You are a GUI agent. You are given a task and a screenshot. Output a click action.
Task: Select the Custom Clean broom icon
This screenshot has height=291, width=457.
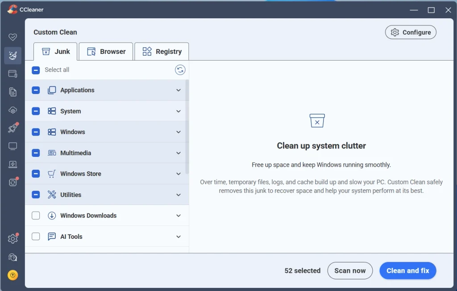point(13,55)
